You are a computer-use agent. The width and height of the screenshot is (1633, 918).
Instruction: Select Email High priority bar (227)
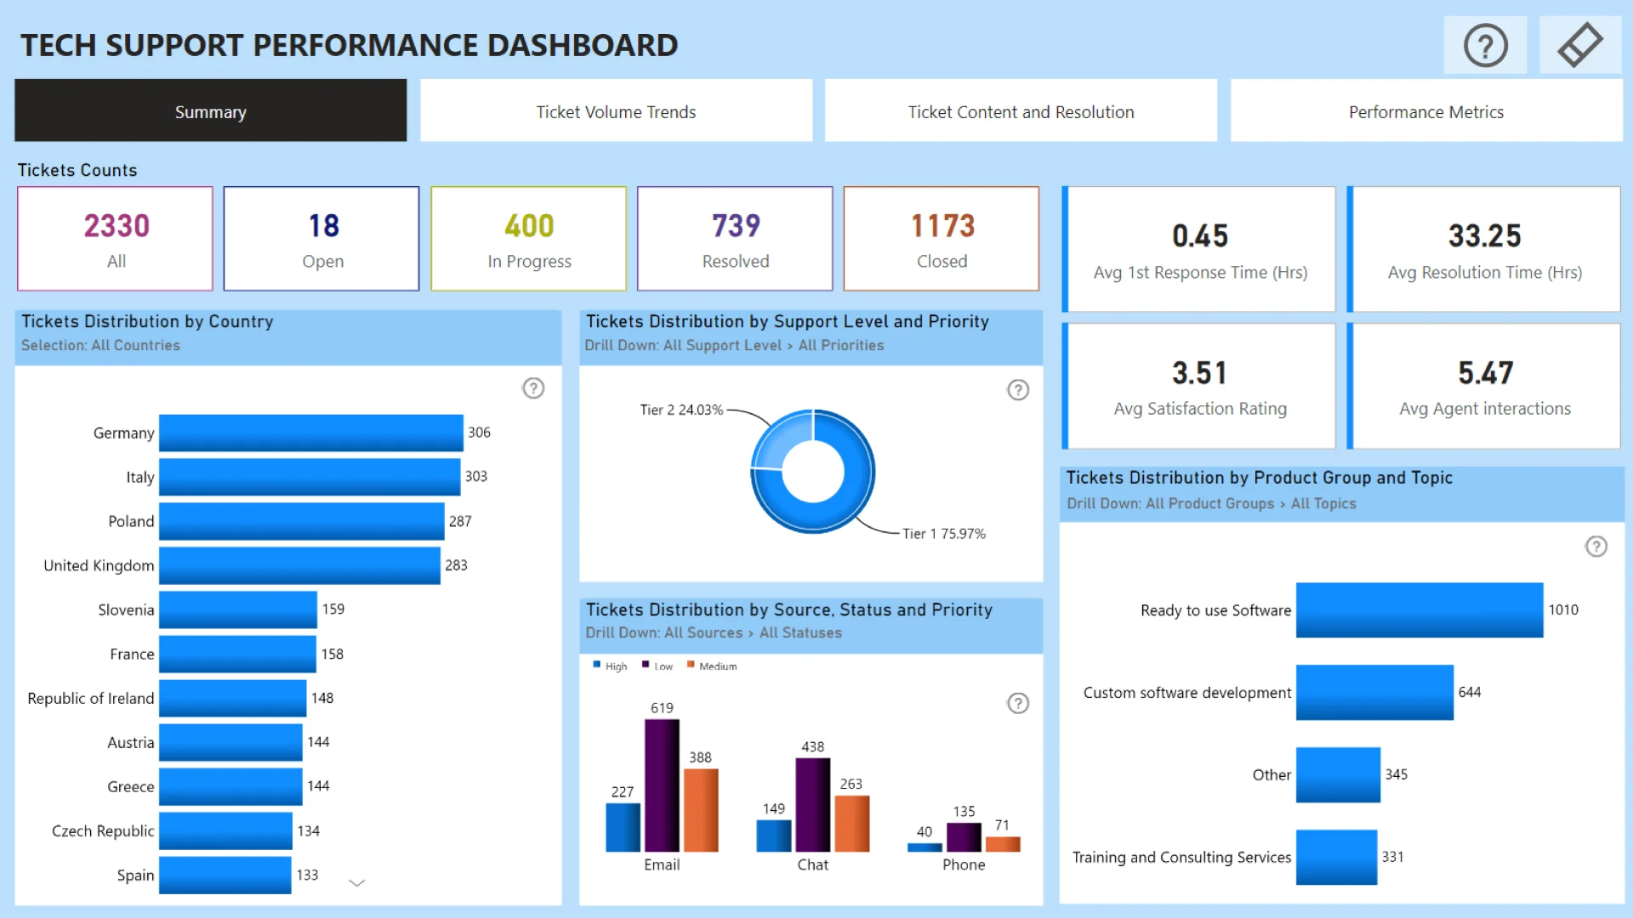pos(623,827)
